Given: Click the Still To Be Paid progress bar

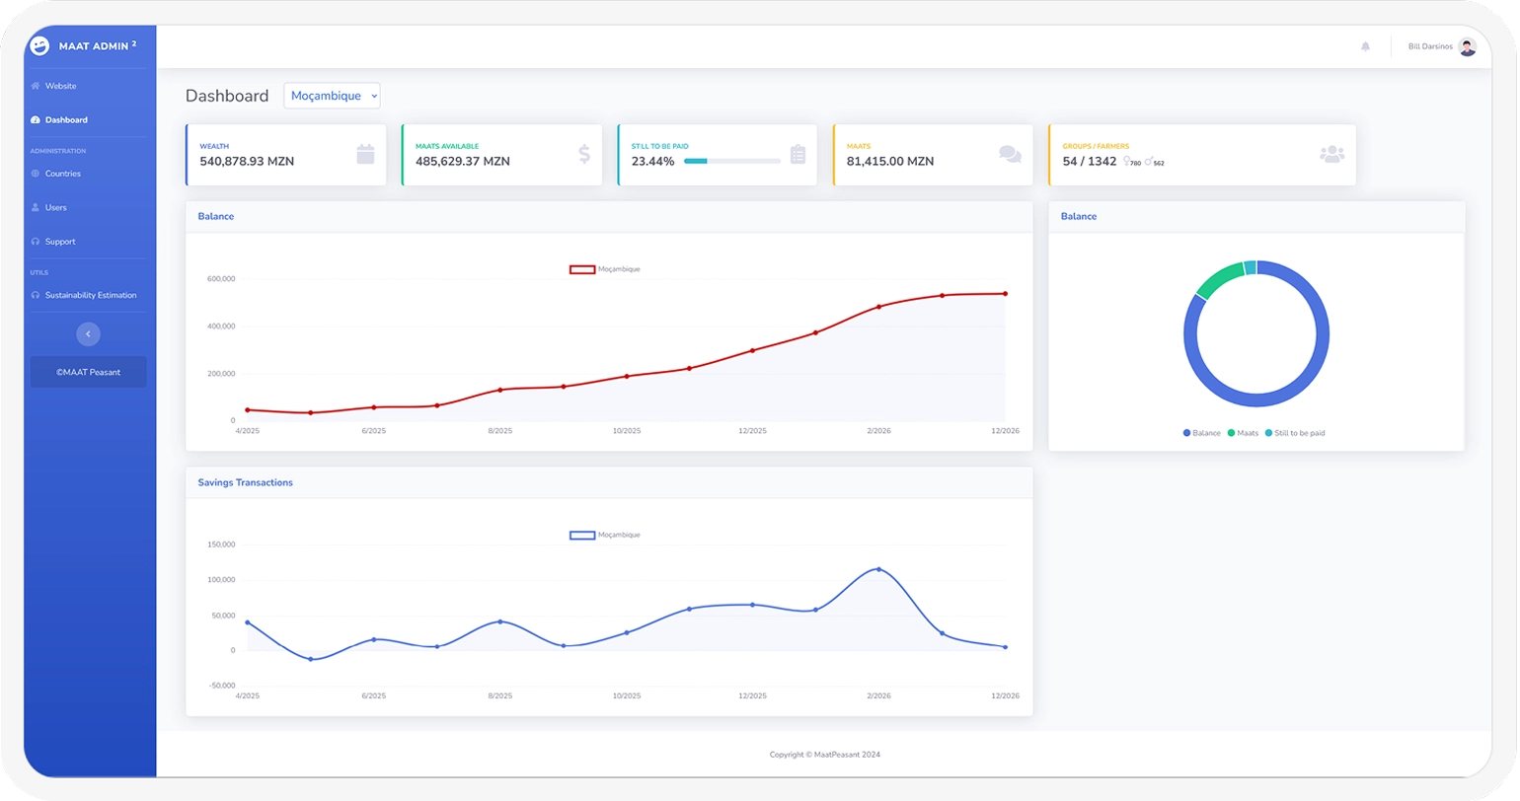Looking at the screenshot, I should tap(732, 161).
